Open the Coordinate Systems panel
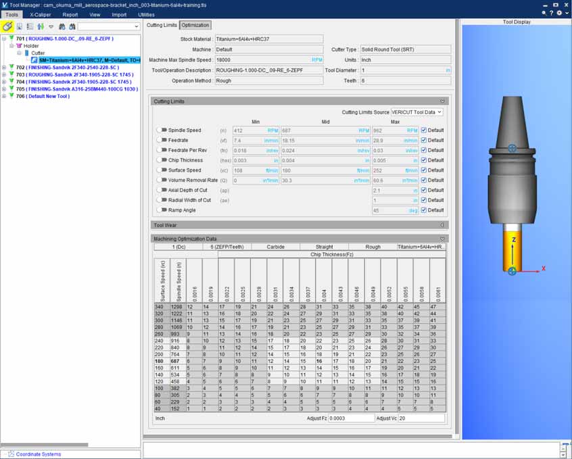This screenshot has width=572, height=459. pos(38,454)
